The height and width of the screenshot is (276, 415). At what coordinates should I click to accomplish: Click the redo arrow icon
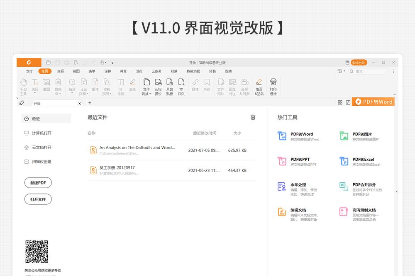coord(94,63)
